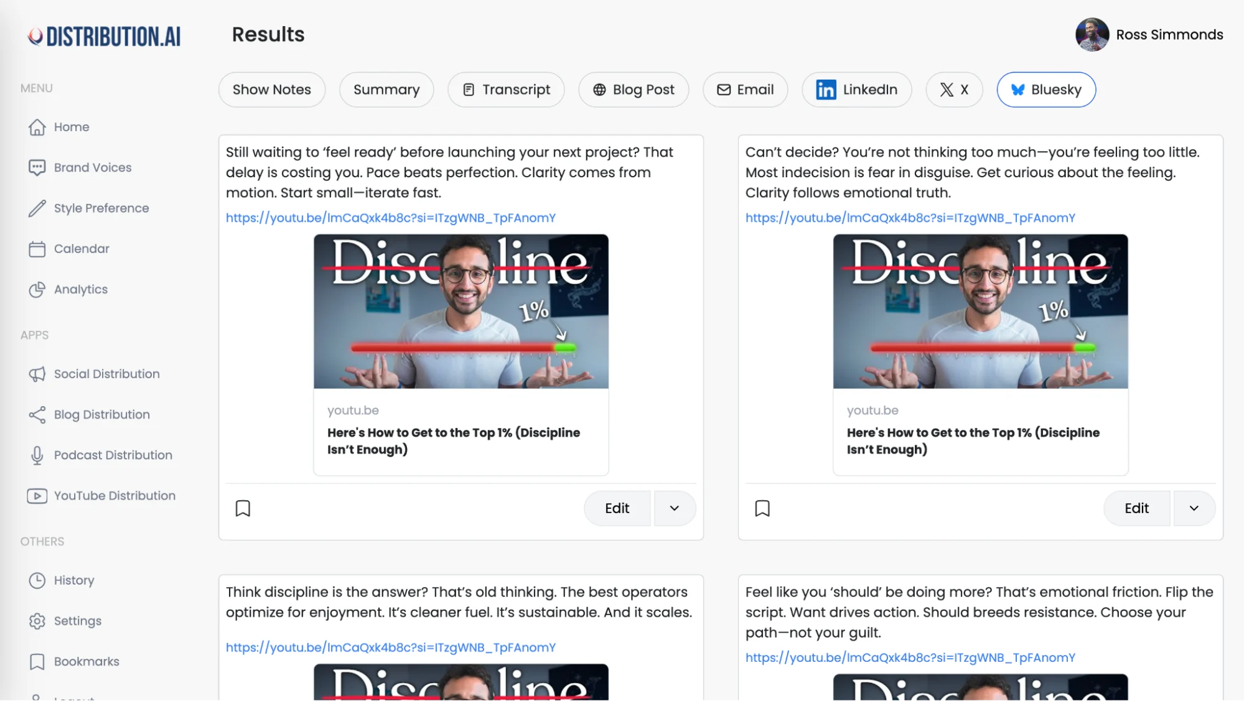Click video title under 'Can't decide?' post thumbnail
Image resolution: width=1244 pixels, height=701 pixels.
[973, 441]
